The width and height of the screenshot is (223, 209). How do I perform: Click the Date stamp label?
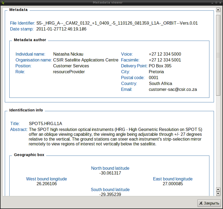[x=22, y=29]
